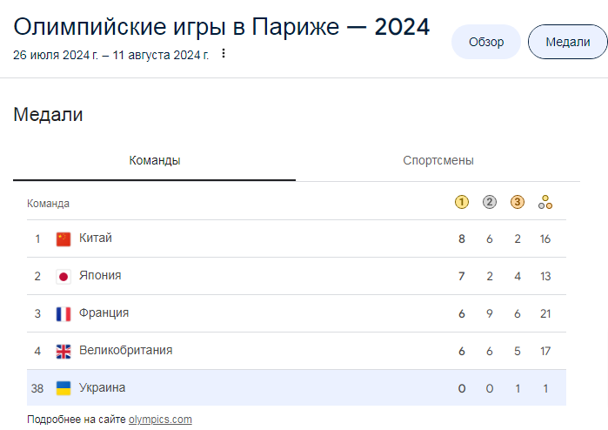
Task: Click the gold medal column icon
Action: (x=461, y=202)
